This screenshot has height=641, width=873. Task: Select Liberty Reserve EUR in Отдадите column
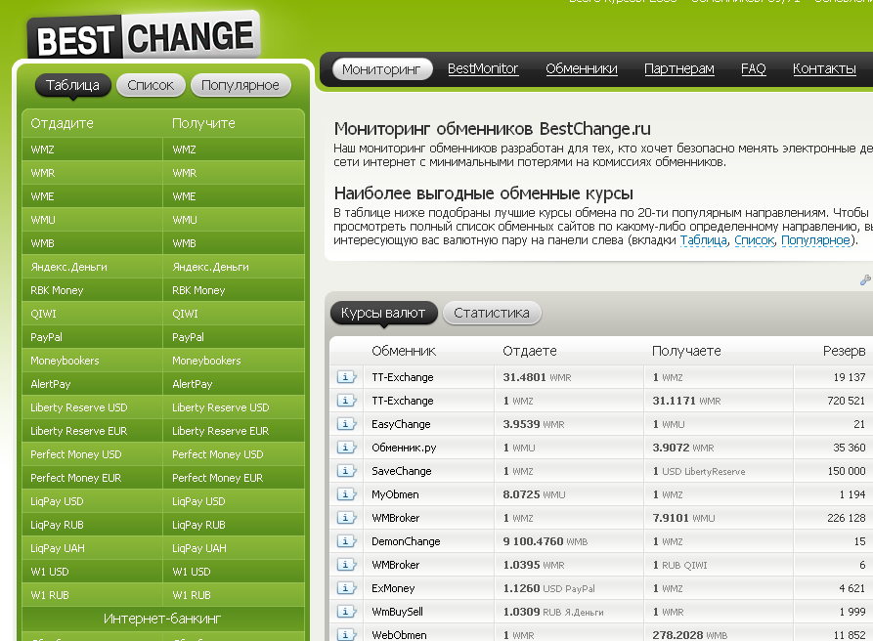pyautogui.click(x=92, y=431)
